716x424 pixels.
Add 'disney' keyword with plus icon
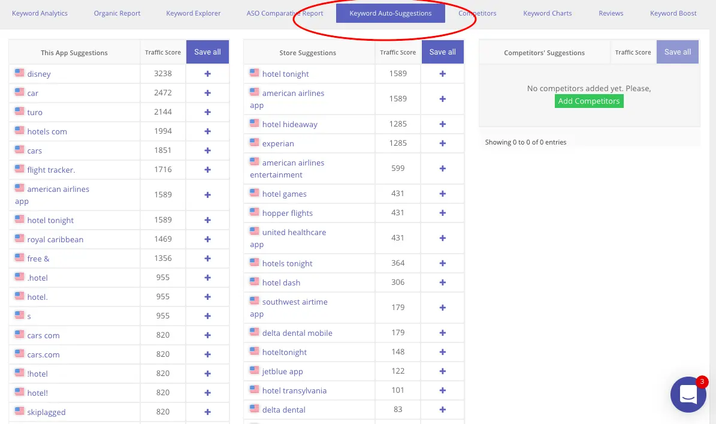coord(207,74)
